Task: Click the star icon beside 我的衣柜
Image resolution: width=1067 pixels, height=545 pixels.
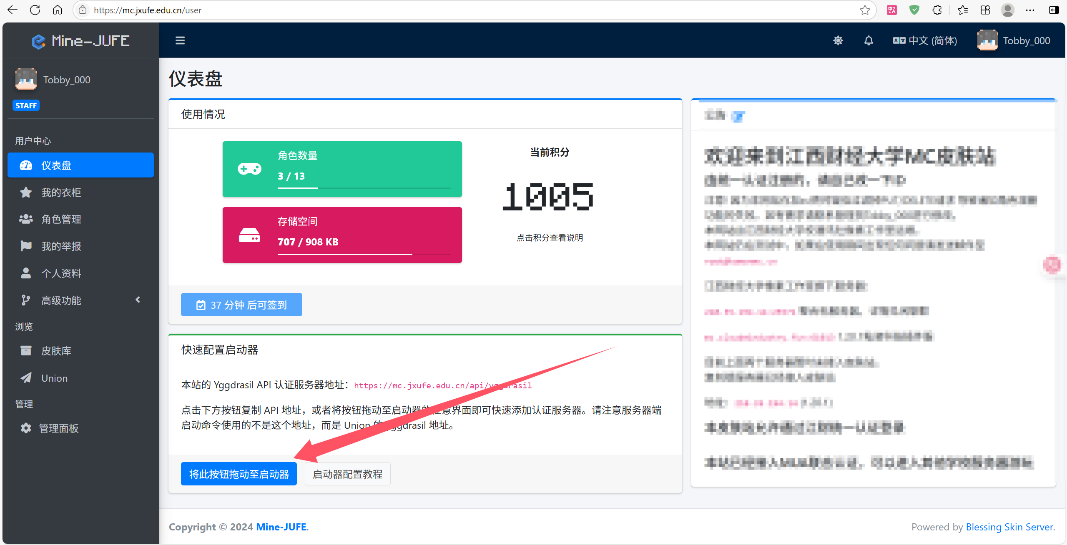Action: tap(26, 192)
